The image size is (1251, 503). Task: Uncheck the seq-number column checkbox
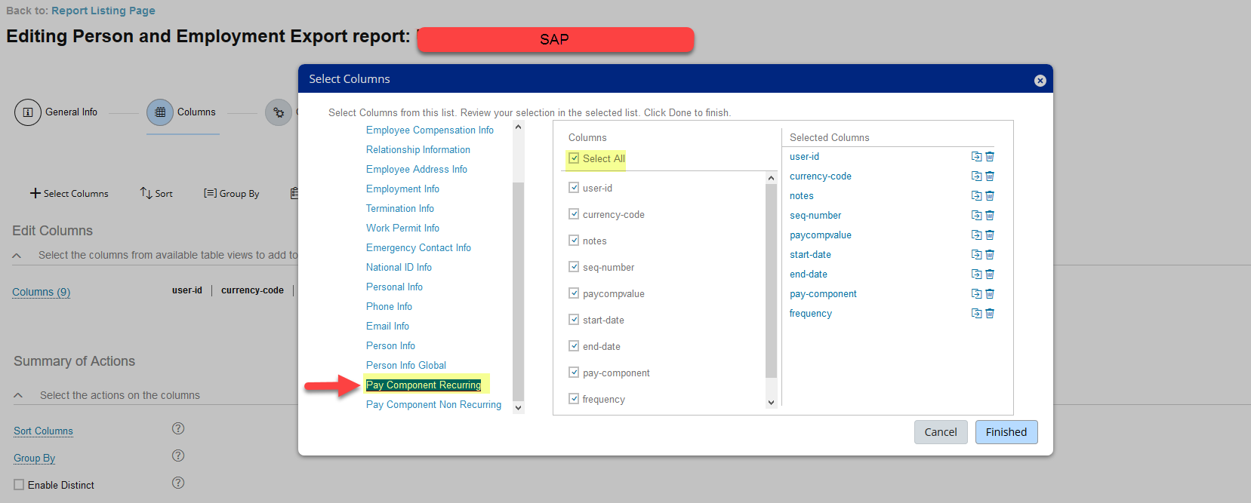(574, 267)
